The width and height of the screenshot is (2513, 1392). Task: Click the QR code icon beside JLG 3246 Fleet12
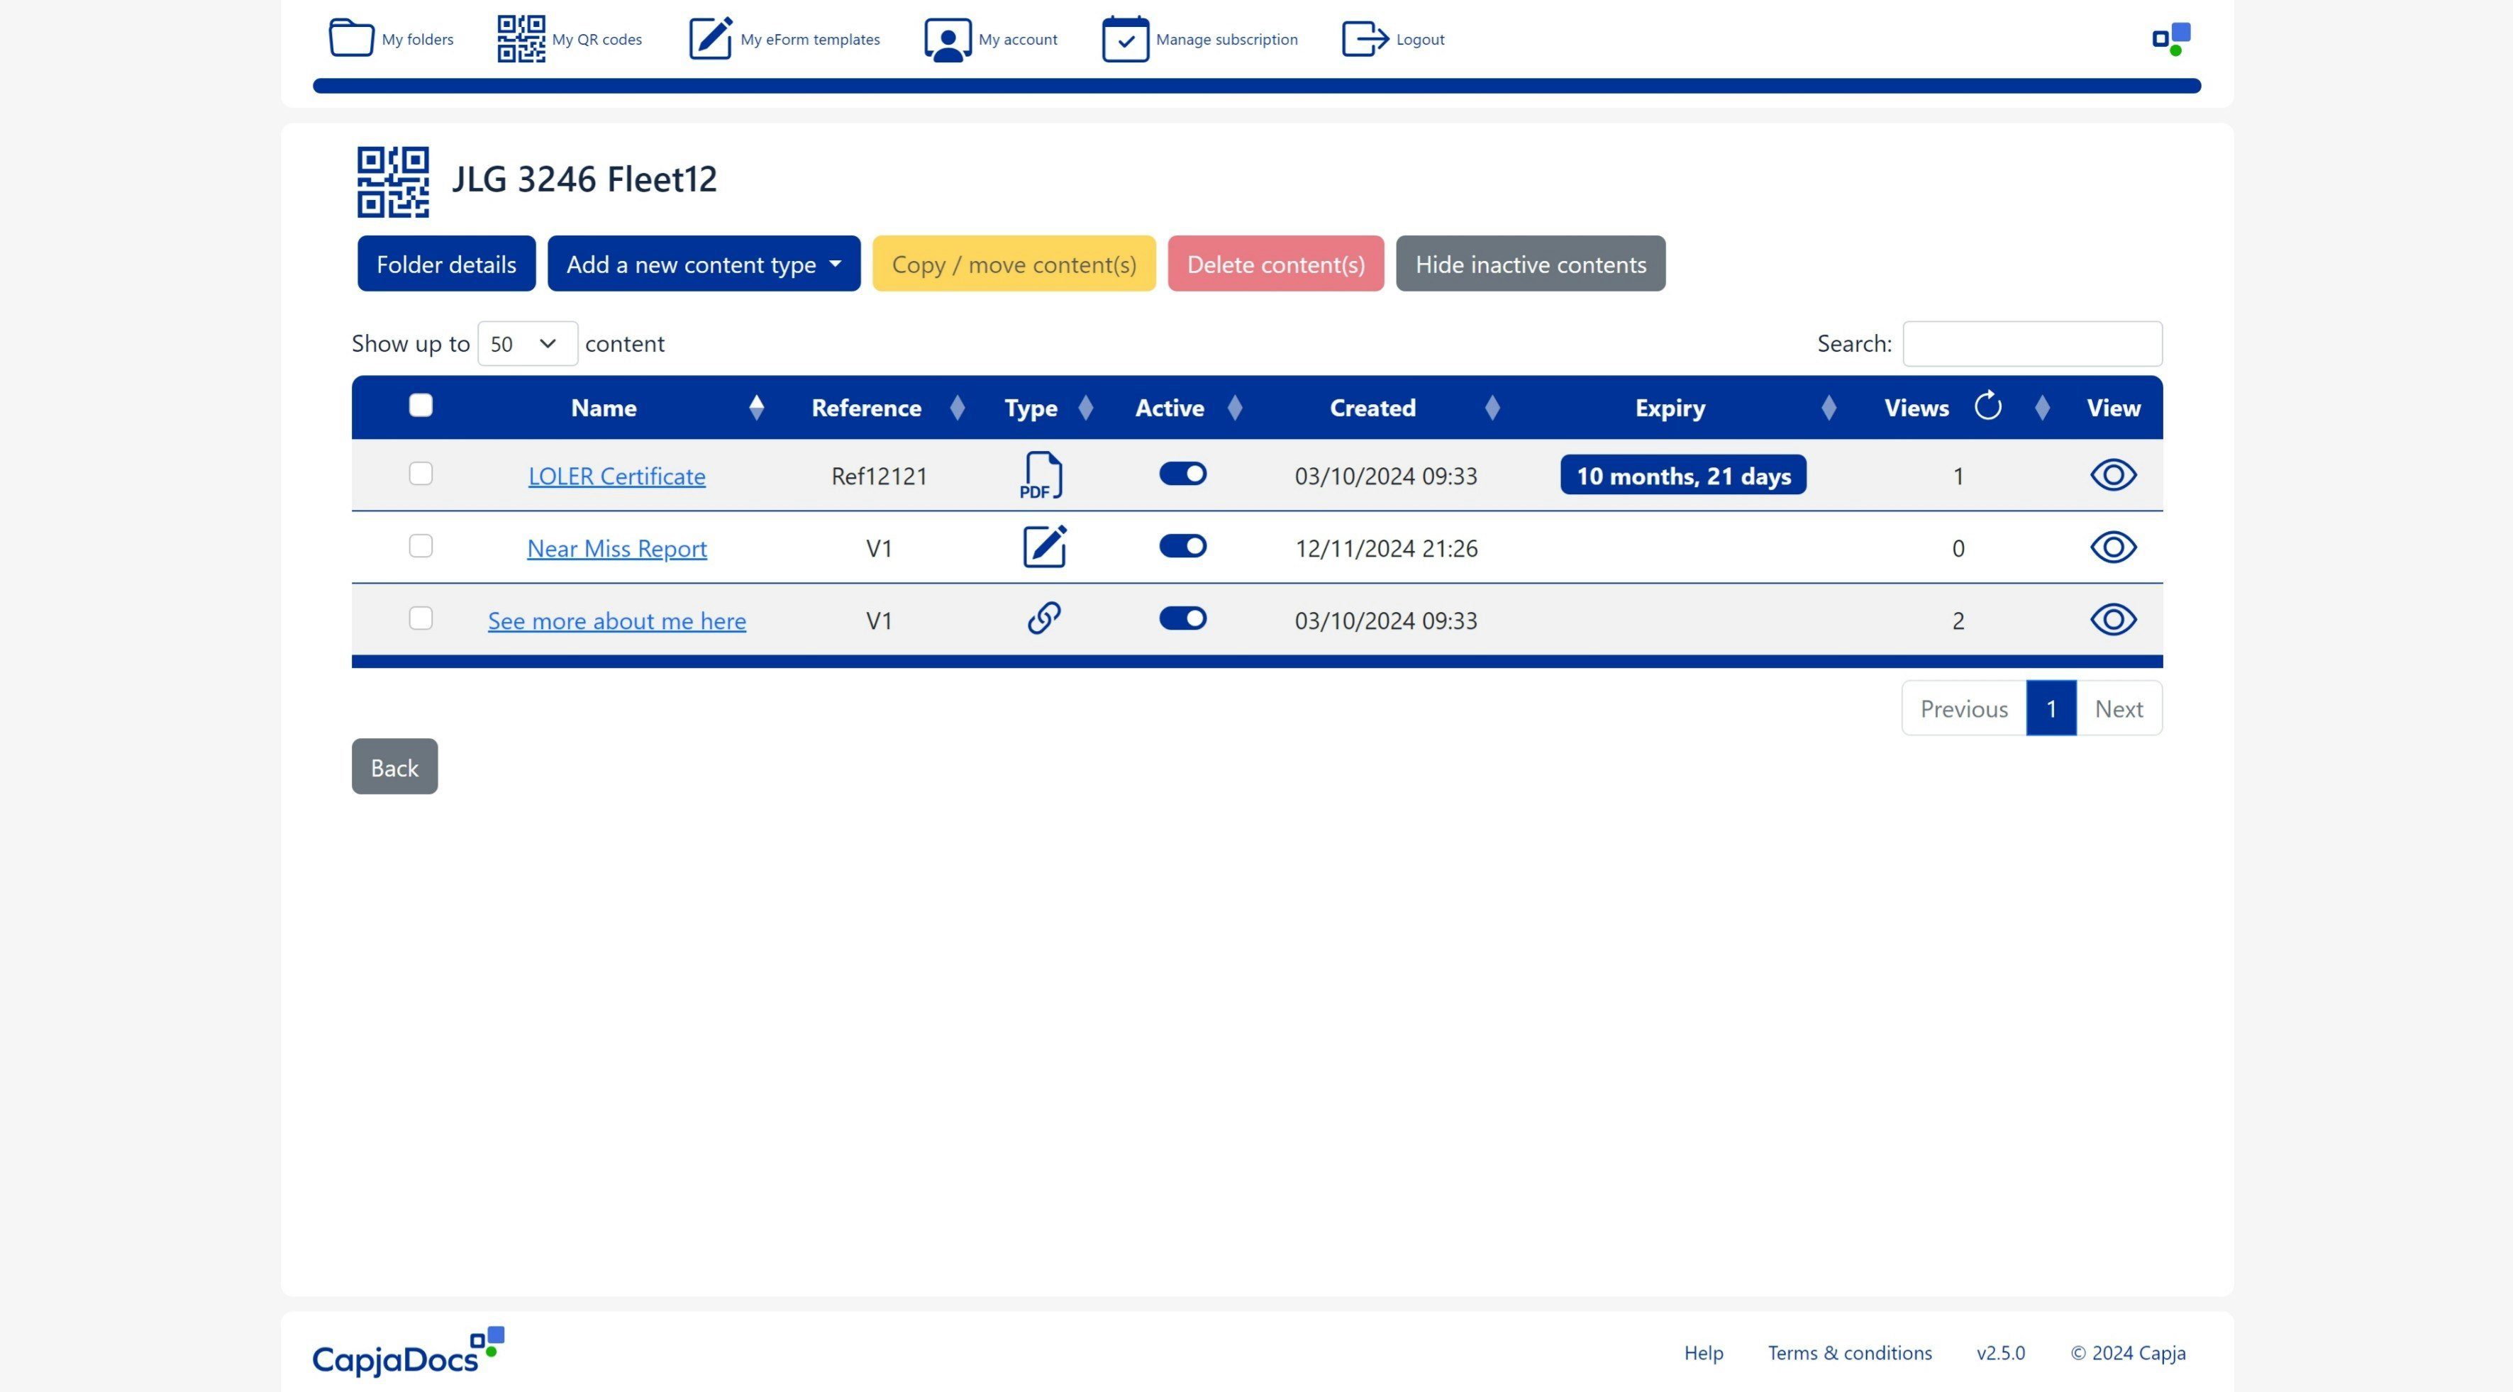[392, 182]
